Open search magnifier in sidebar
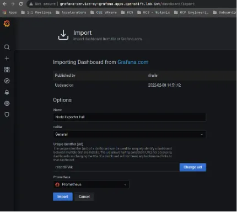Viewport: 237px width, 212px height. [7, 47]
